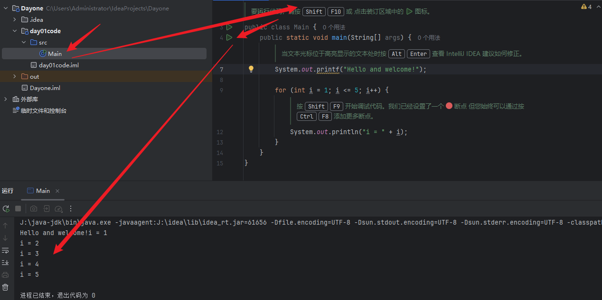602x300 pixels.
Task: Click the println statement on line 12
Action: click(349, 132)
